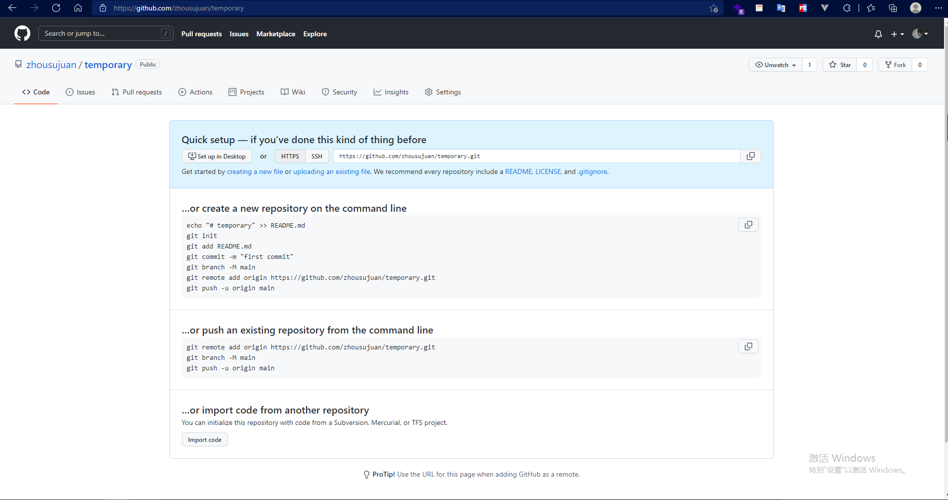This screenshot has width=948, height=500.
Task: Follow the creating a new file link
Action: (x=255, y=171)
